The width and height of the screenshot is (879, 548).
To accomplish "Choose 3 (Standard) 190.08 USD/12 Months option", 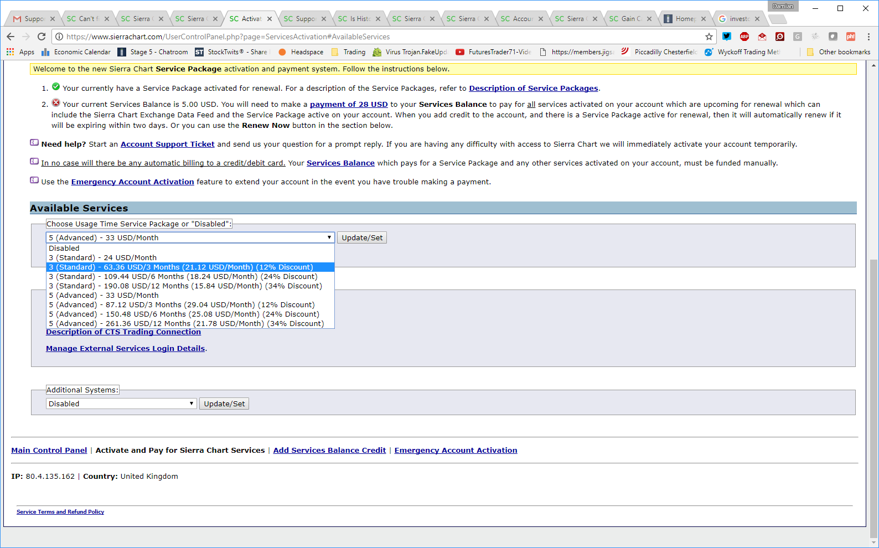I will [190, 286].
